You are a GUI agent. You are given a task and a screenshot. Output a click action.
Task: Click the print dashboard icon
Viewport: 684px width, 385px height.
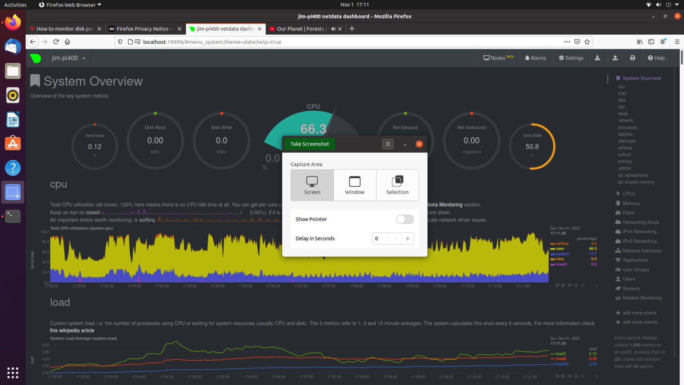click(x=632, y=58)
